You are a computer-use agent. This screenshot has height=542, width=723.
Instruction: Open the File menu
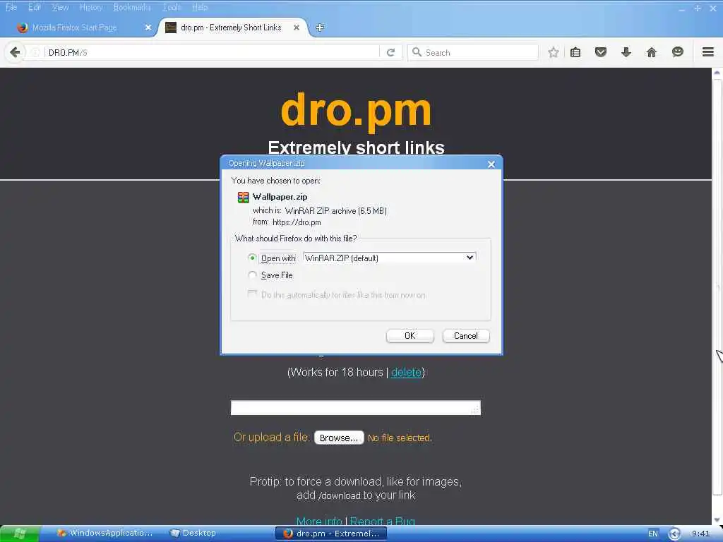[x=11, y=7]
